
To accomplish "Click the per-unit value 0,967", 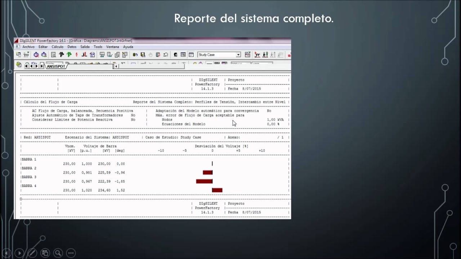I will click(x=87, y=181).
